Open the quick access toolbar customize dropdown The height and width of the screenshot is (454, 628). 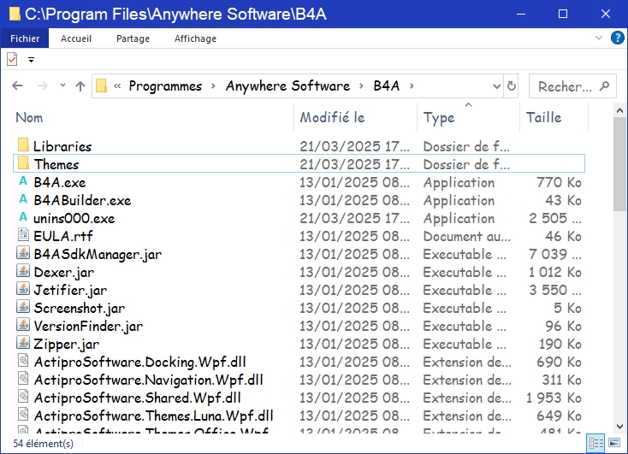[x=32, y=60]
